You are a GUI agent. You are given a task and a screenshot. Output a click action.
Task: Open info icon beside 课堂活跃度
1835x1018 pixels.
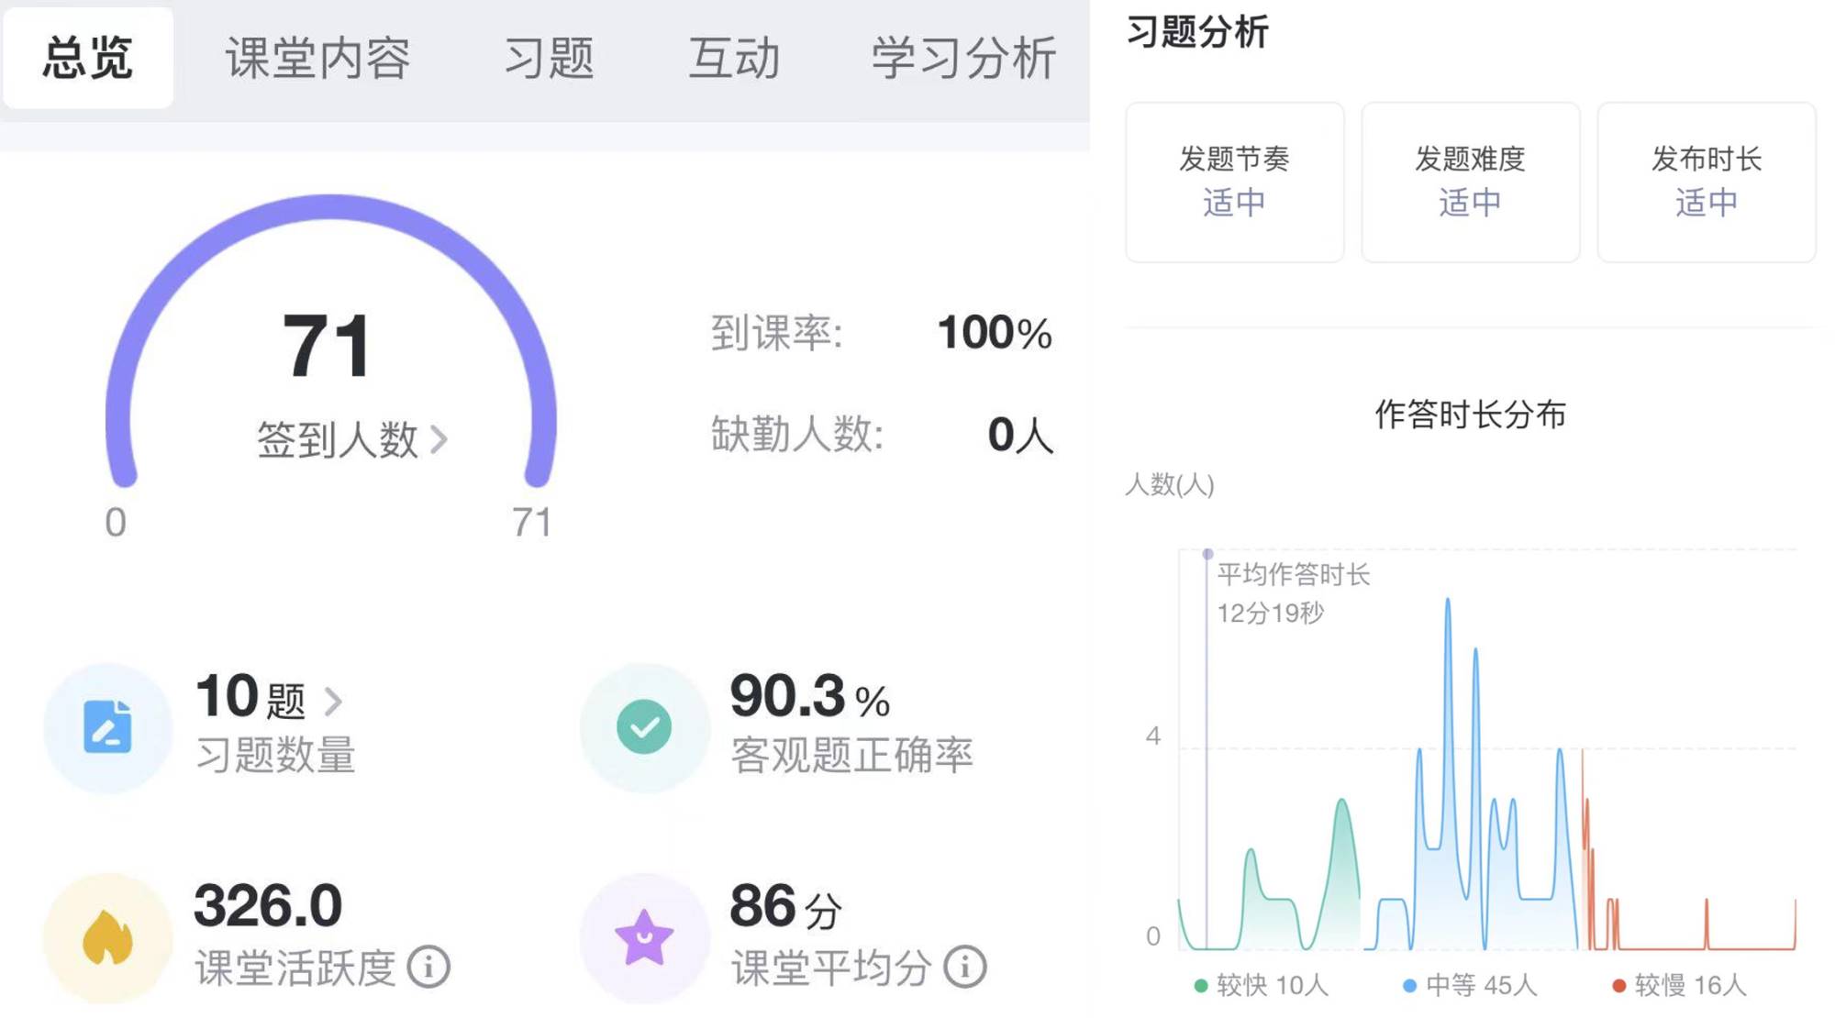[x=428, y=967]
